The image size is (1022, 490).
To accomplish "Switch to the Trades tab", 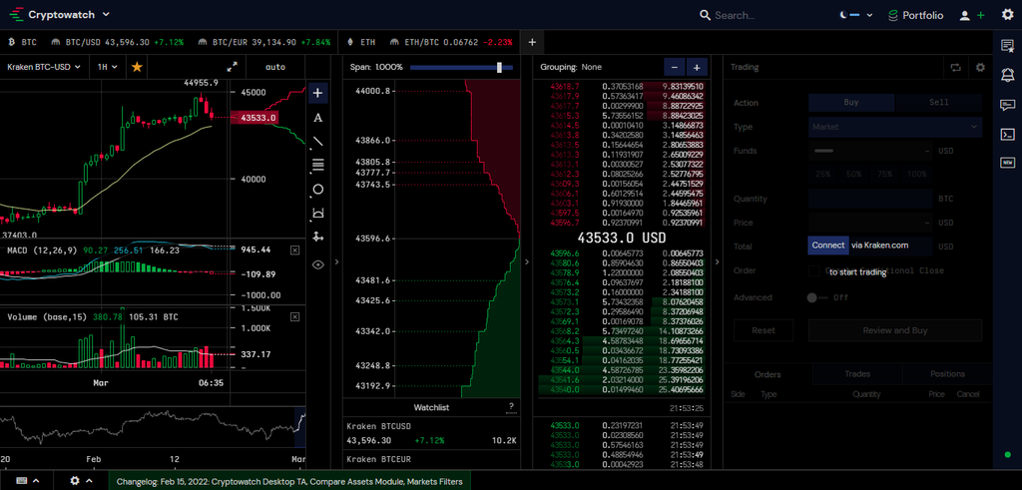I will coord(857,374).
